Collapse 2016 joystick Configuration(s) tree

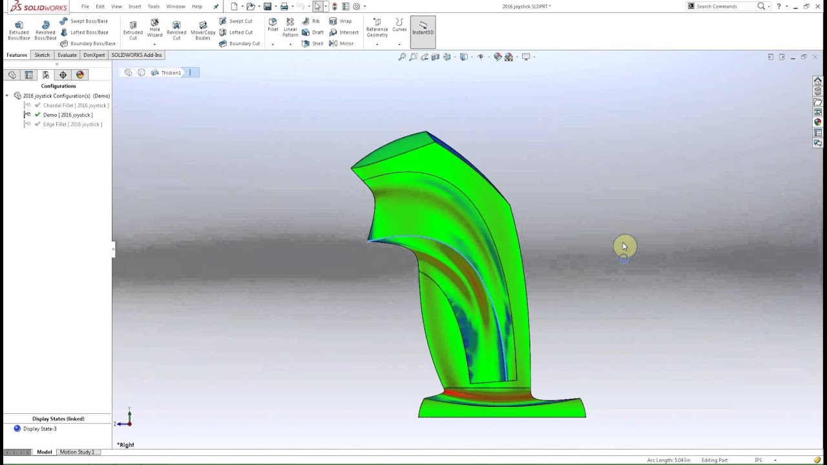point(7,96)
